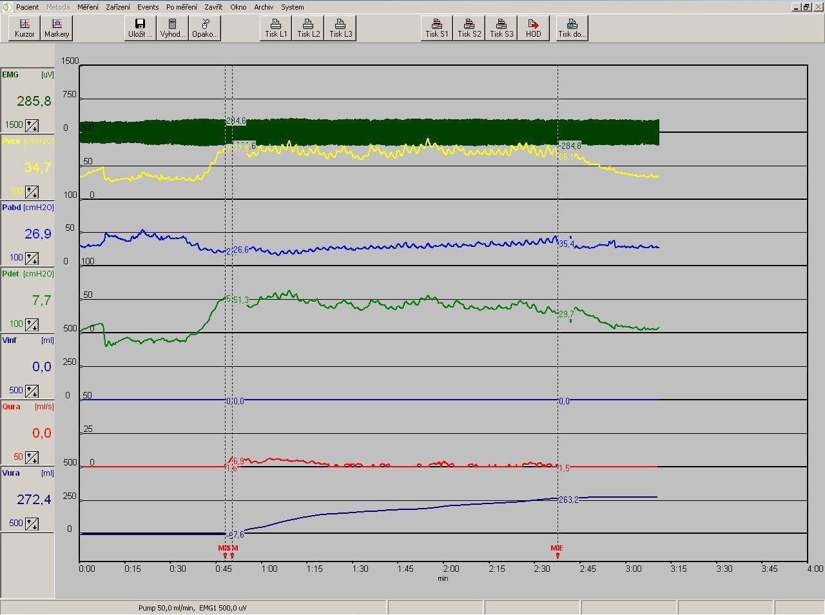Click the Pabd value 26,9

(37, 234)
